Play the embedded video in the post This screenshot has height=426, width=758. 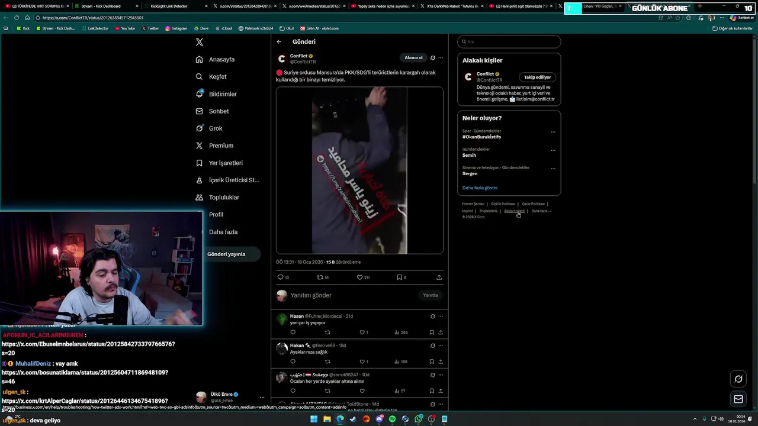point(359,170)
